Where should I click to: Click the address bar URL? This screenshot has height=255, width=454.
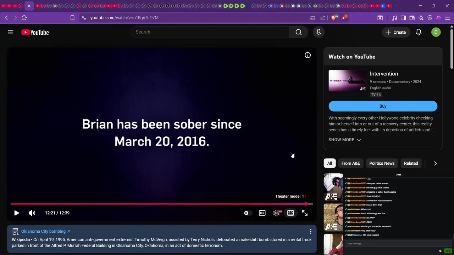[x=124, y=18]
